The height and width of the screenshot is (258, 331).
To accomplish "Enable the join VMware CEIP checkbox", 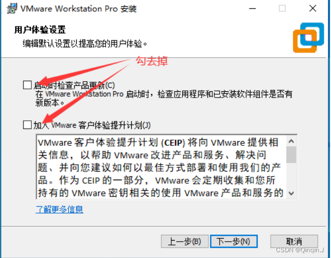I will (x=27, y=125).
